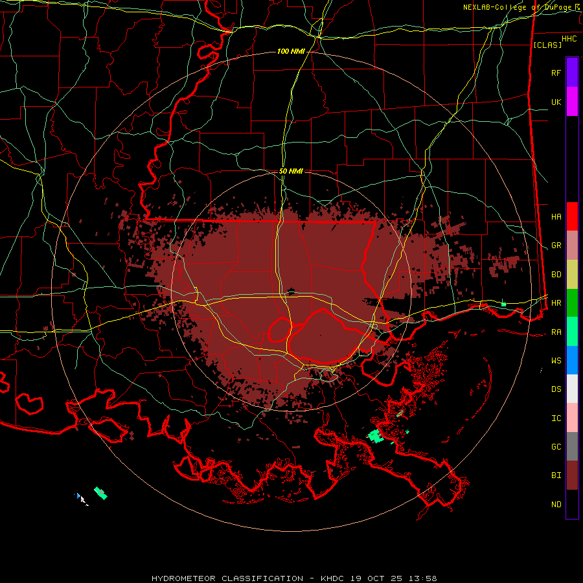583x583 pixels.
Task: Select the pink GR legend swatch
Action: (572, 246)
